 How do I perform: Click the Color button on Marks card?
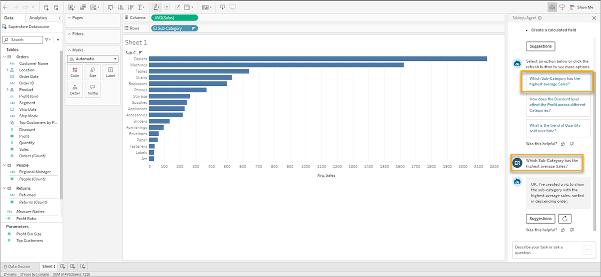[x=75, y=72]
